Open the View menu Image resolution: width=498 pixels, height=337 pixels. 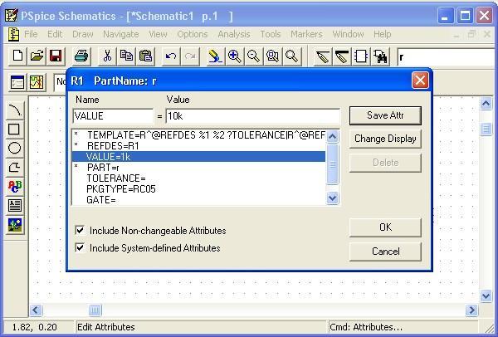158,34
